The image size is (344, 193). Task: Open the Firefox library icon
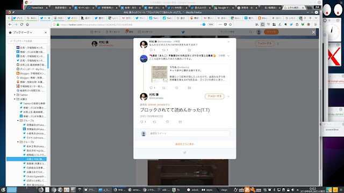(257, 25)
